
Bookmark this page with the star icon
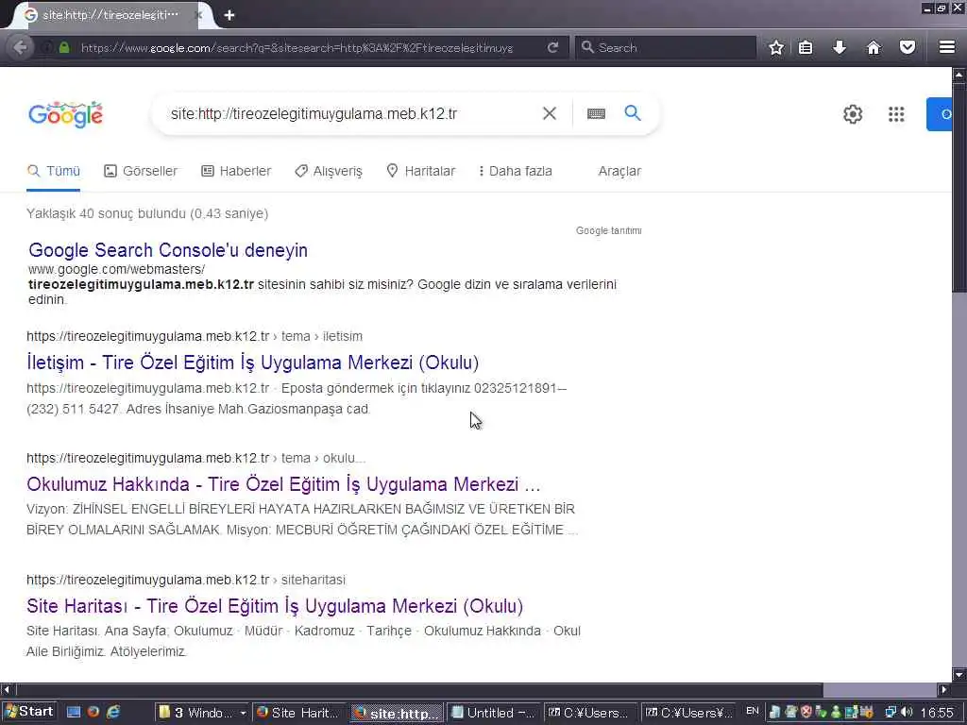coord(776,47)
